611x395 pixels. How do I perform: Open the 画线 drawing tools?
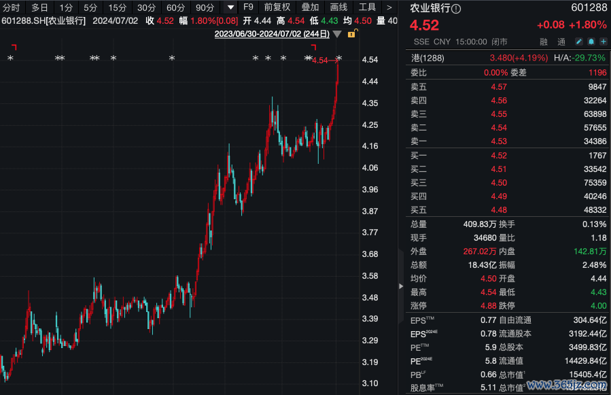point(338,7)
